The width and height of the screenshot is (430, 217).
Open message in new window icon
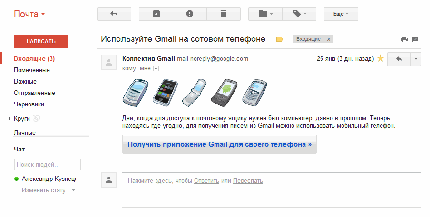click(x=415, y=39)
